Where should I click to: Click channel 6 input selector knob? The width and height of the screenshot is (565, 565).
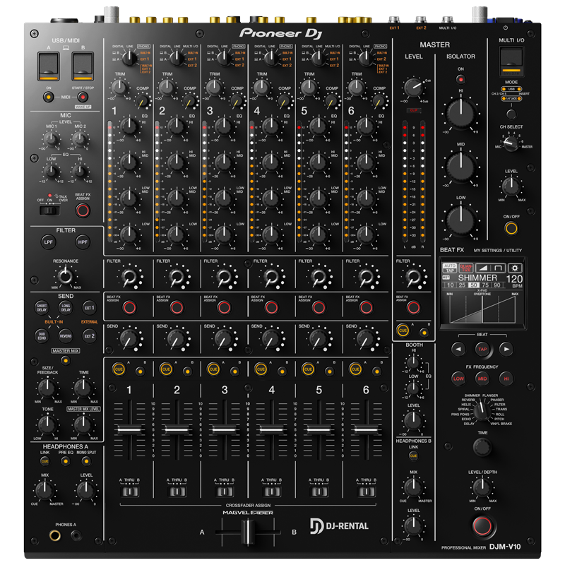366,58
